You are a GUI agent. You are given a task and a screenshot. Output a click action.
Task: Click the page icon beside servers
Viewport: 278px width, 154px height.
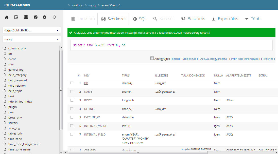(5, 123)
